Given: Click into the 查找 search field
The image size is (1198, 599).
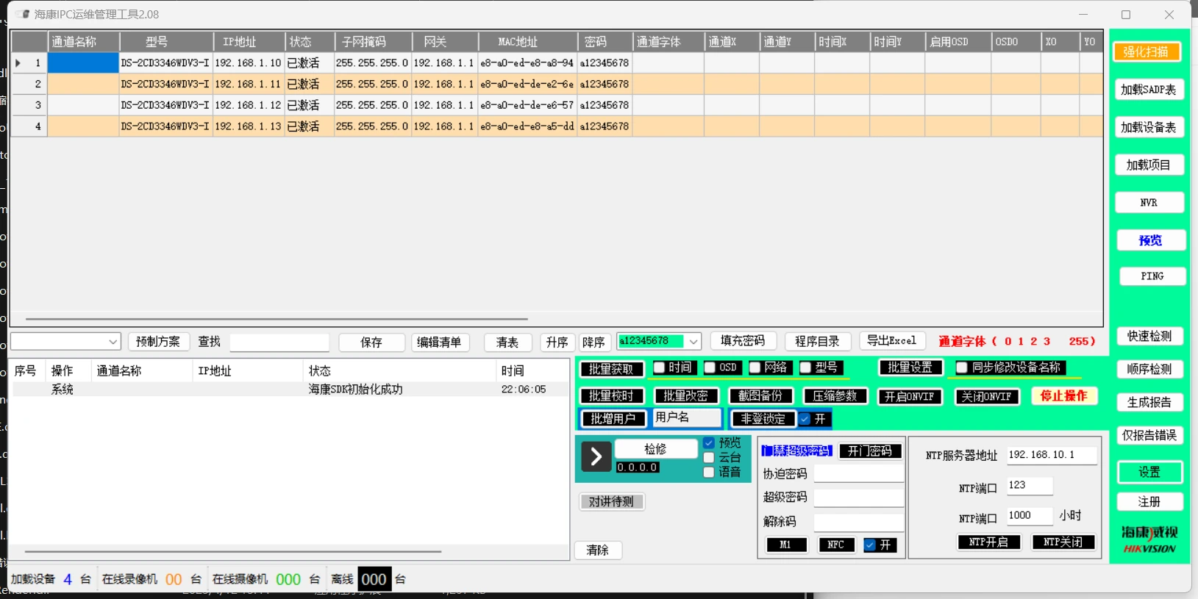Looking at the screenshot, I should coord(279,342).
